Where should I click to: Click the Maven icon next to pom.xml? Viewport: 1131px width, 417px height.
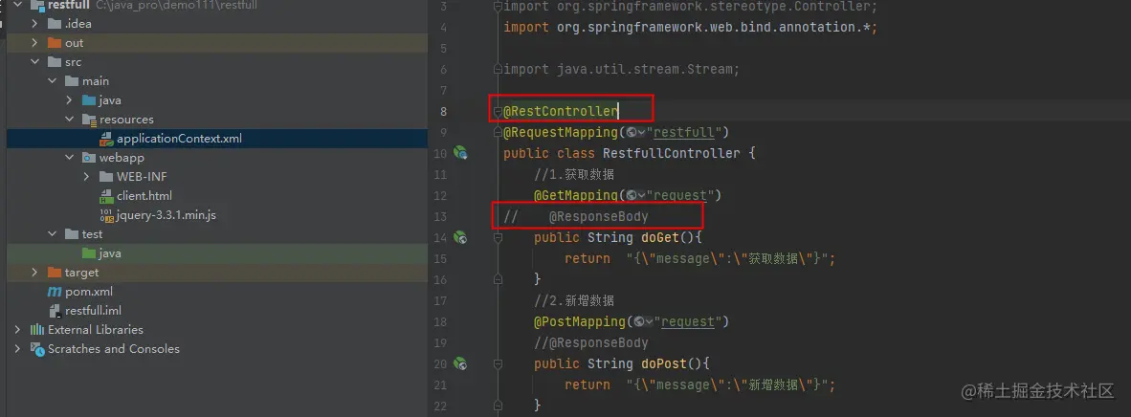[55, 292]
